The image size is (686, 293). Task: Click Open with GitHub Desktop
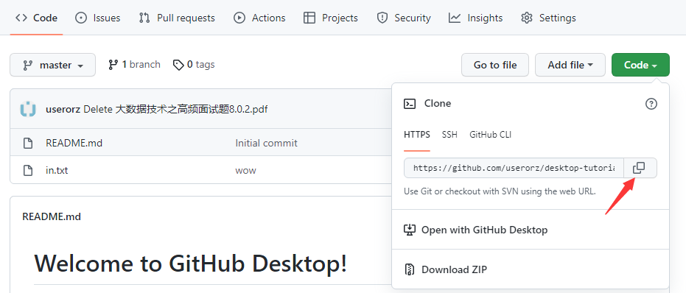coord(531,230)
